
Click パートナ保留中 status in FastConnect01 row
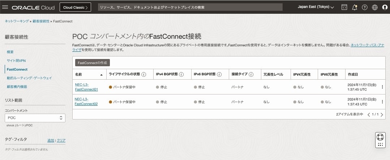(x=122, y=87)
